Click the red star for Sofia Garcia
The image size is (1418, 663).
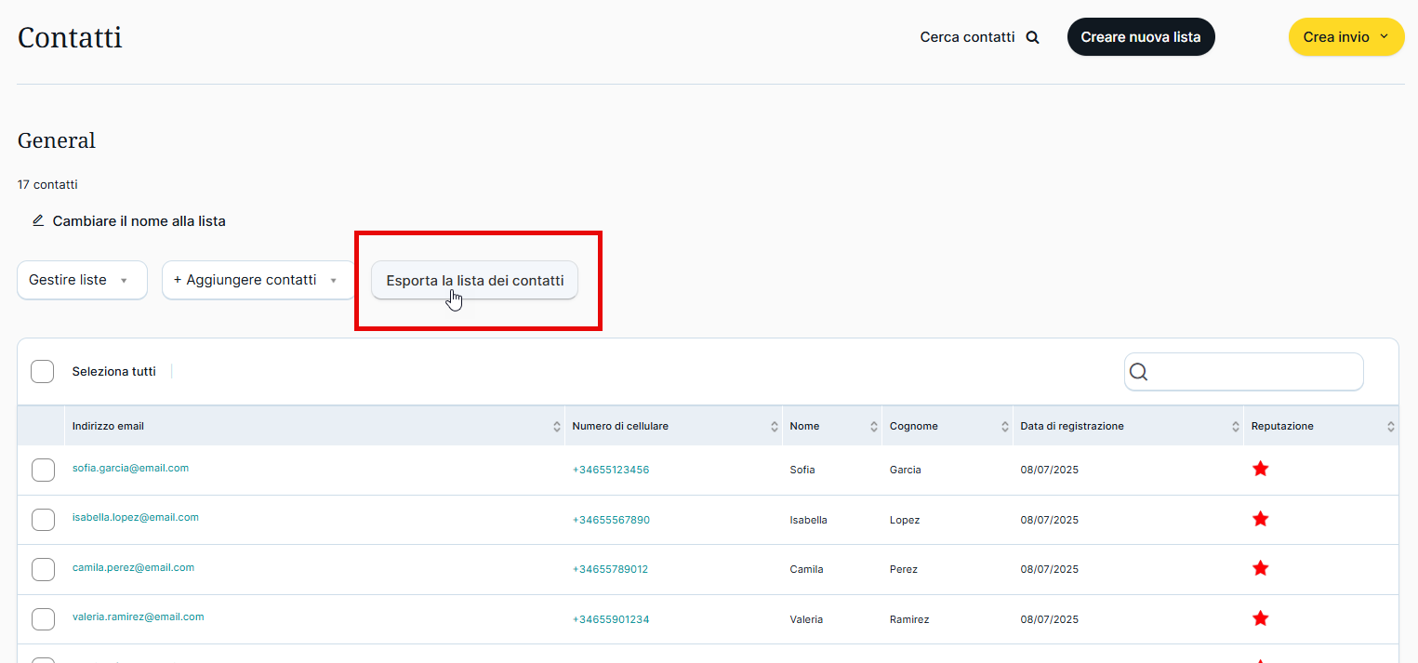pyautogui.click(x=1260, y=470)
